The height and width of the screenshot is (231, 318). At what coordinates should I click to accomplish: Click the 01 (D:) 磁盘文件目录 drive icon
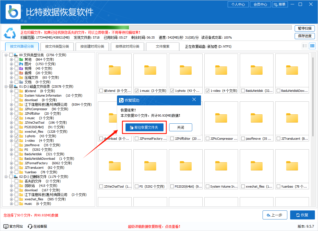(x=15, y=86)
